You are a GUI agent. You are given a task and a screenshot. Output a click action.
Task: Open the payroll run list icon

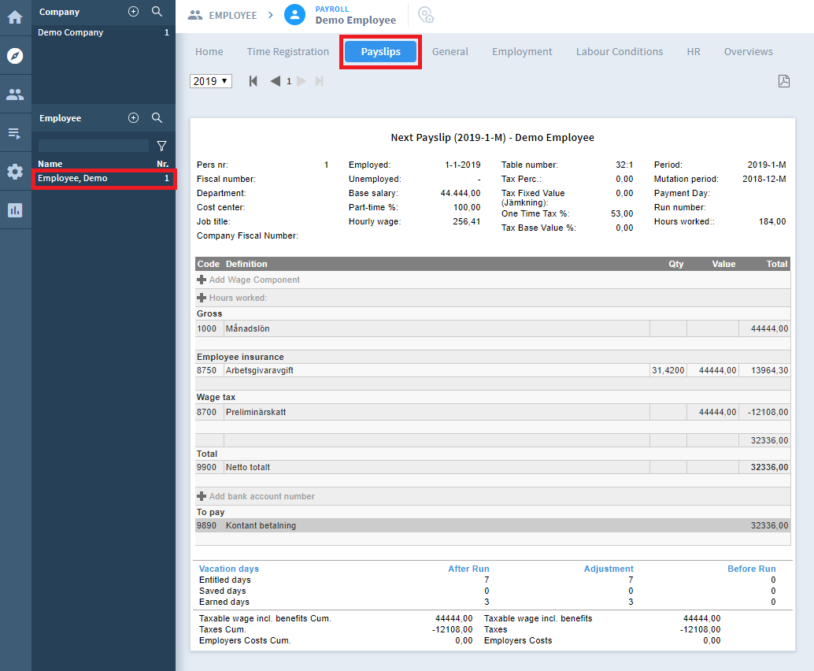pos(15,133)
